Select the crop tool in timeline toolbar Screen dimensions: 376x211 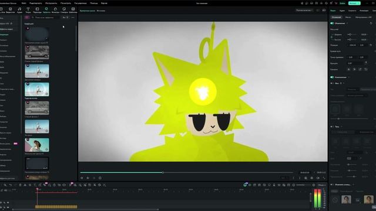pyautogui.click(x=30, y=185)
